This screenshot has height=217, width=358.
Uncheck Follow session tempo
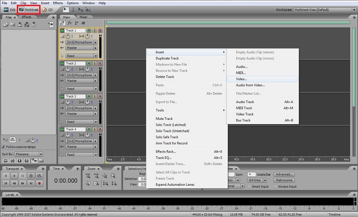pos(3,147)
